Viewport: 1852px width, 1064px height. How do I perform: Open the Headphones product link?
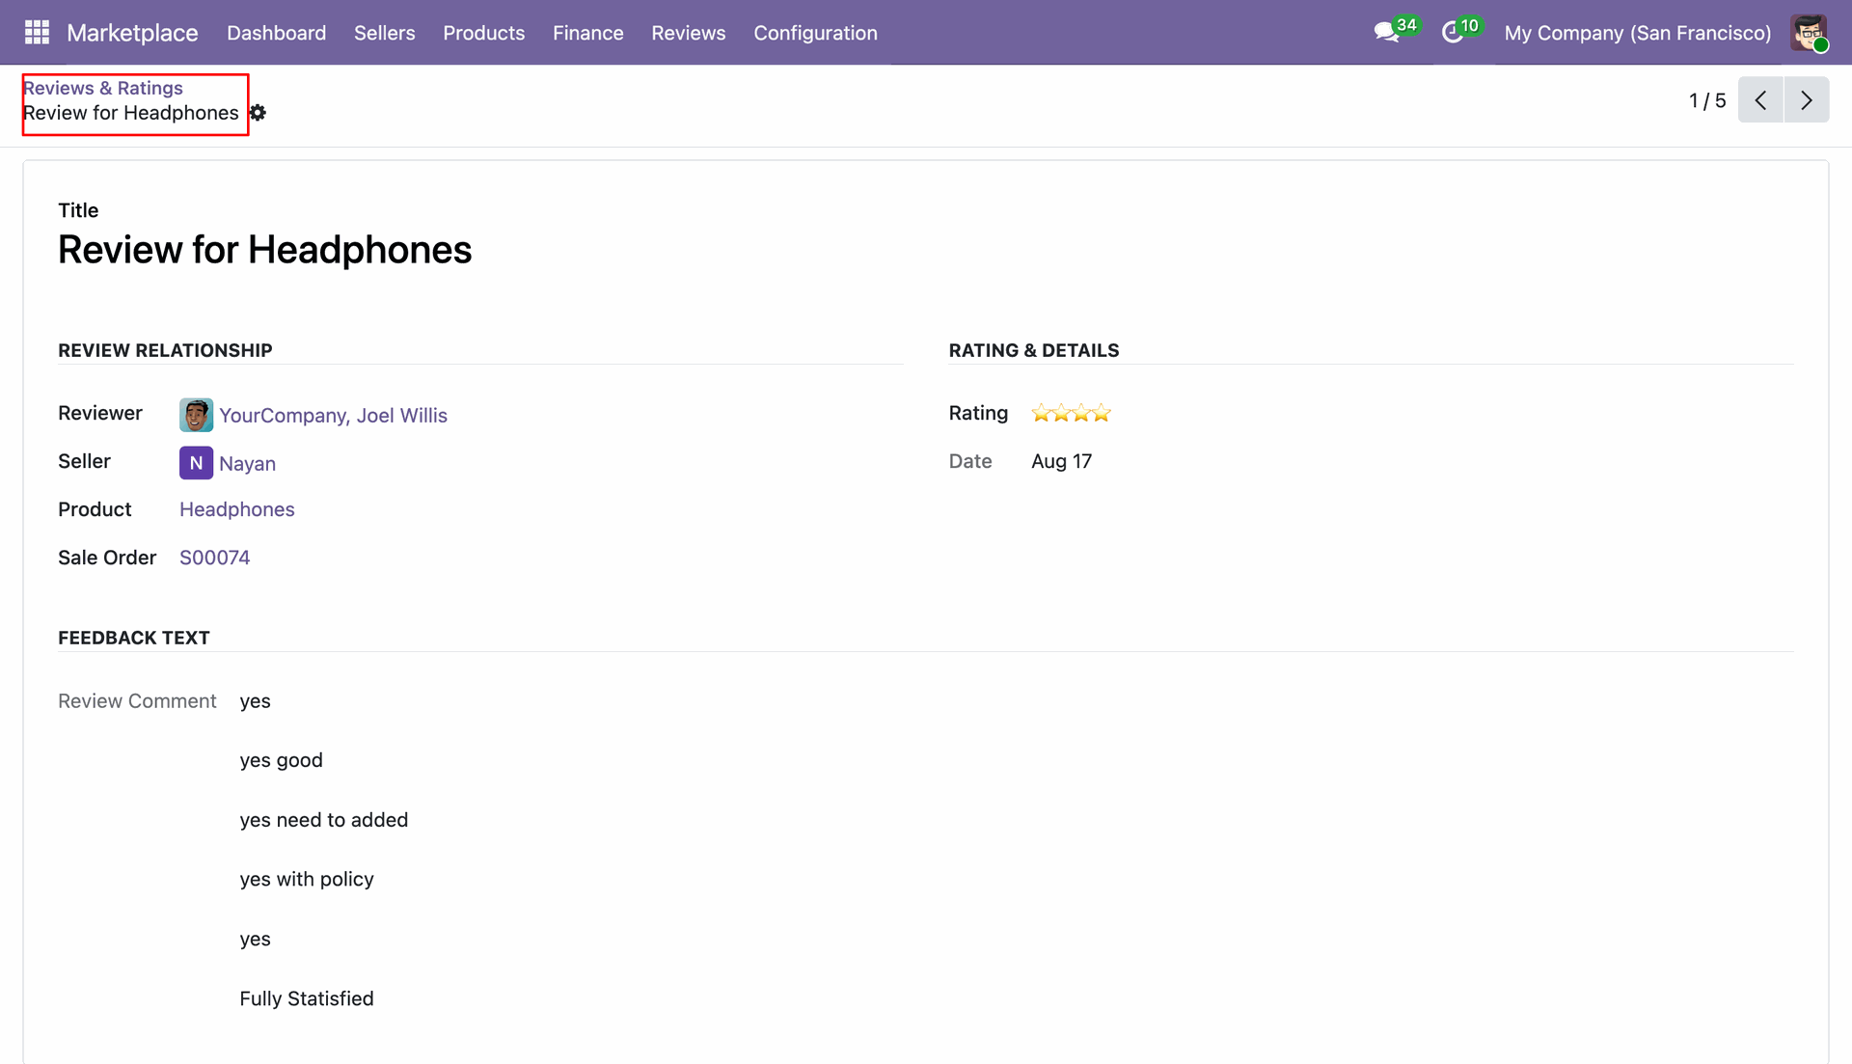(237, 509)
